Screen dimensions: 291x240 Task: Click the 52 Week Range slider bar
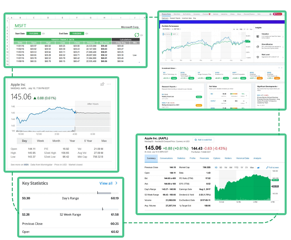[70, 209]
